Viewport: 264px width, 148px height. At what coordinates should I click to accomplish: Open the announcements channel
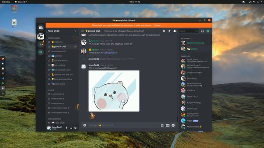(x=62, y=51)
